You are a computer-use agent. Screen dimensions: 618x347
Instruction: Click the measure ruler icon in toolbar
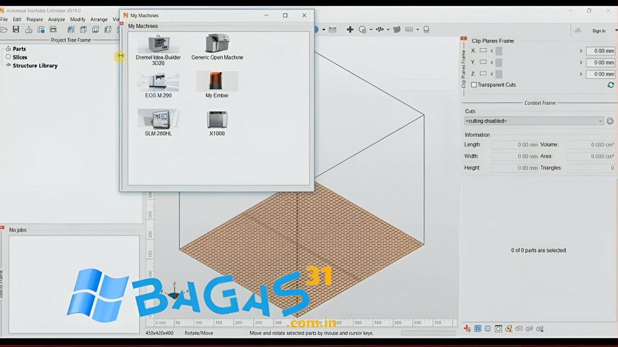click(x=333, y=30)
